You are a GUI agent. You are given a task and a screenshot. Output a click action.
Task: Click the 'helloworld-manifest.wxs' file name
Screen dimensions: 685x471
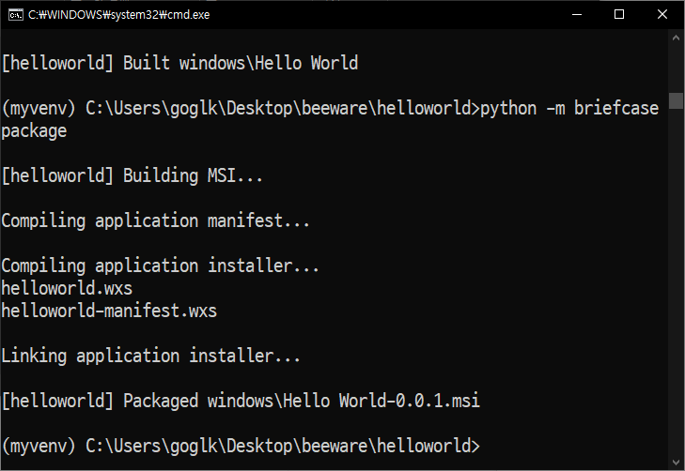pyautogui.click(x=109, y=311)
